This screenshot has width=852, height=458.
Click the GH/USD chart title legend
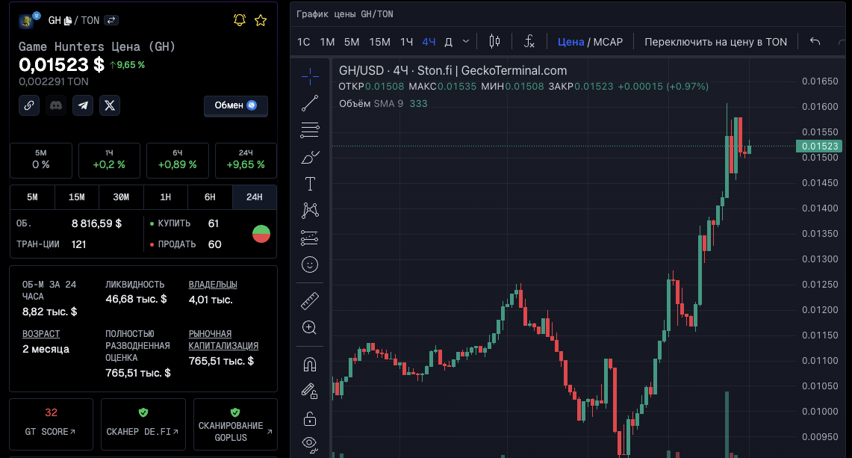tap(453, 71)
